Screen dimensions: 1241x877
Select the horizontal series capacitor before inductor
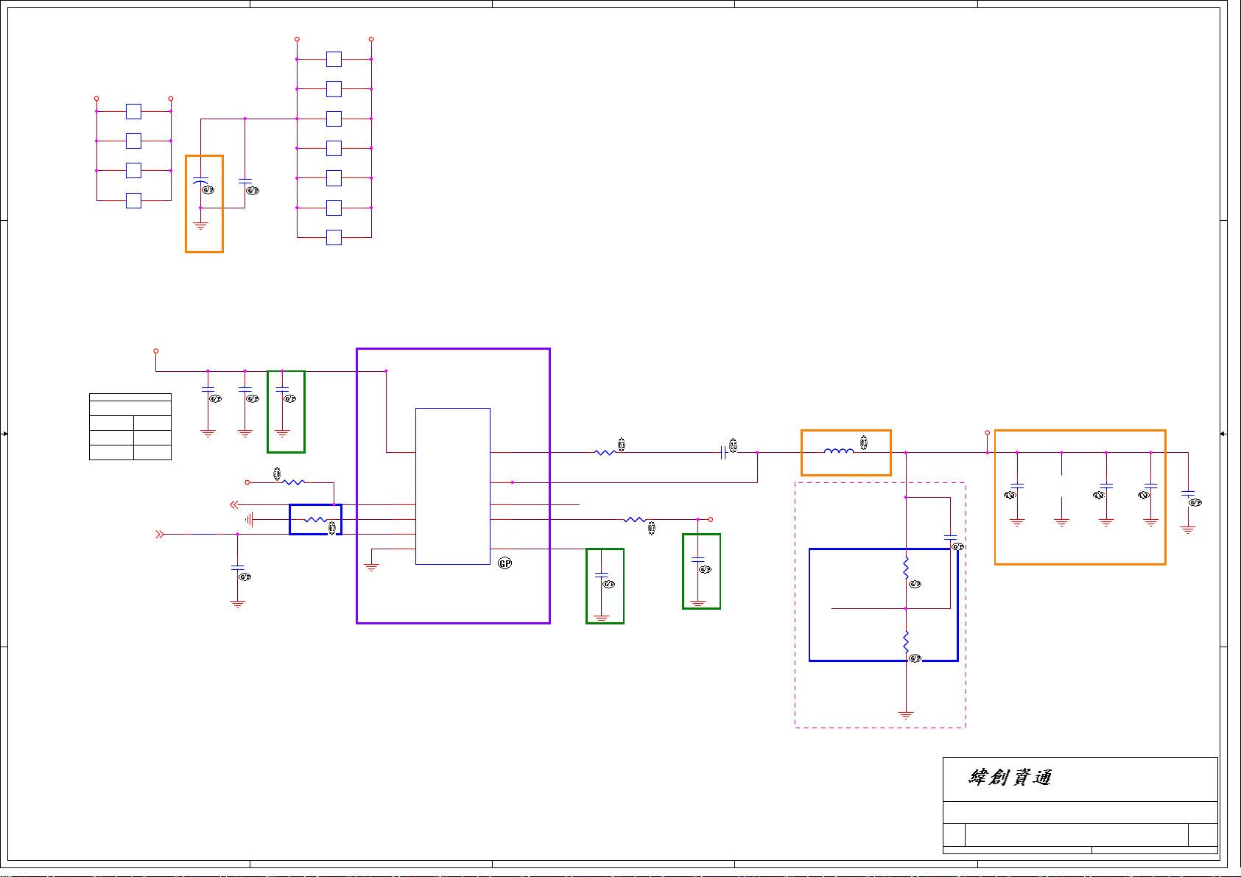(723, 452)
